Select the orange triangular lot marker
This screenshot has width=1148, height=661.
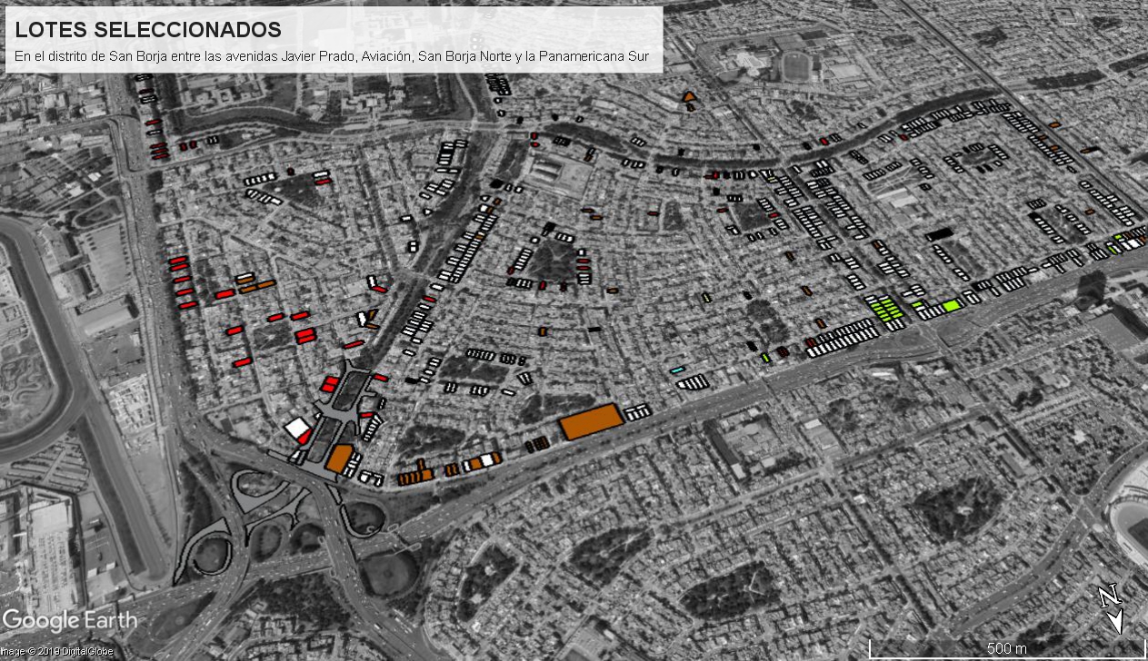tap(690, 95)
